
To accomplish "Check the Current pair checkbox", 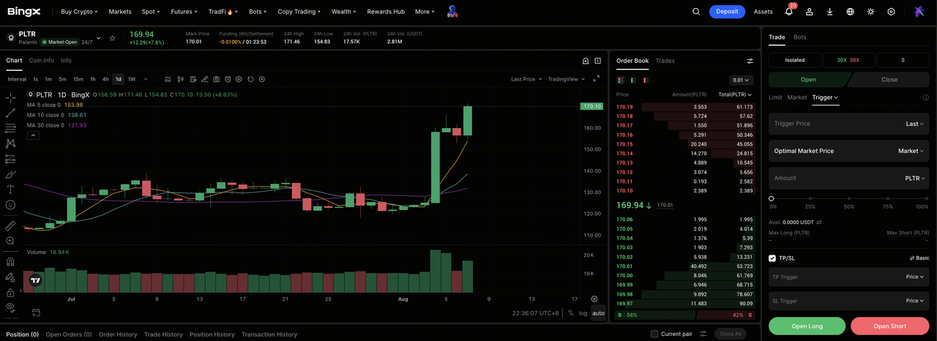I will click(x=654, y=334).
